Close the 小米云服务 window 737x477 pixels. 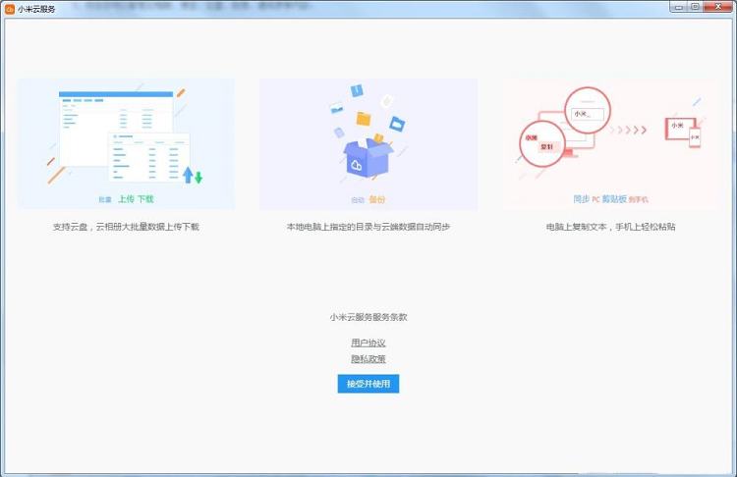click(x=718, y=7)
